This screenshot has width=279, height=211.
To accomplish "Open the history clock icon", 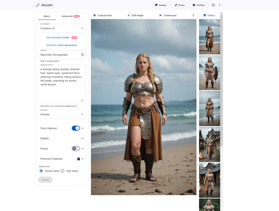I will 213,5.
